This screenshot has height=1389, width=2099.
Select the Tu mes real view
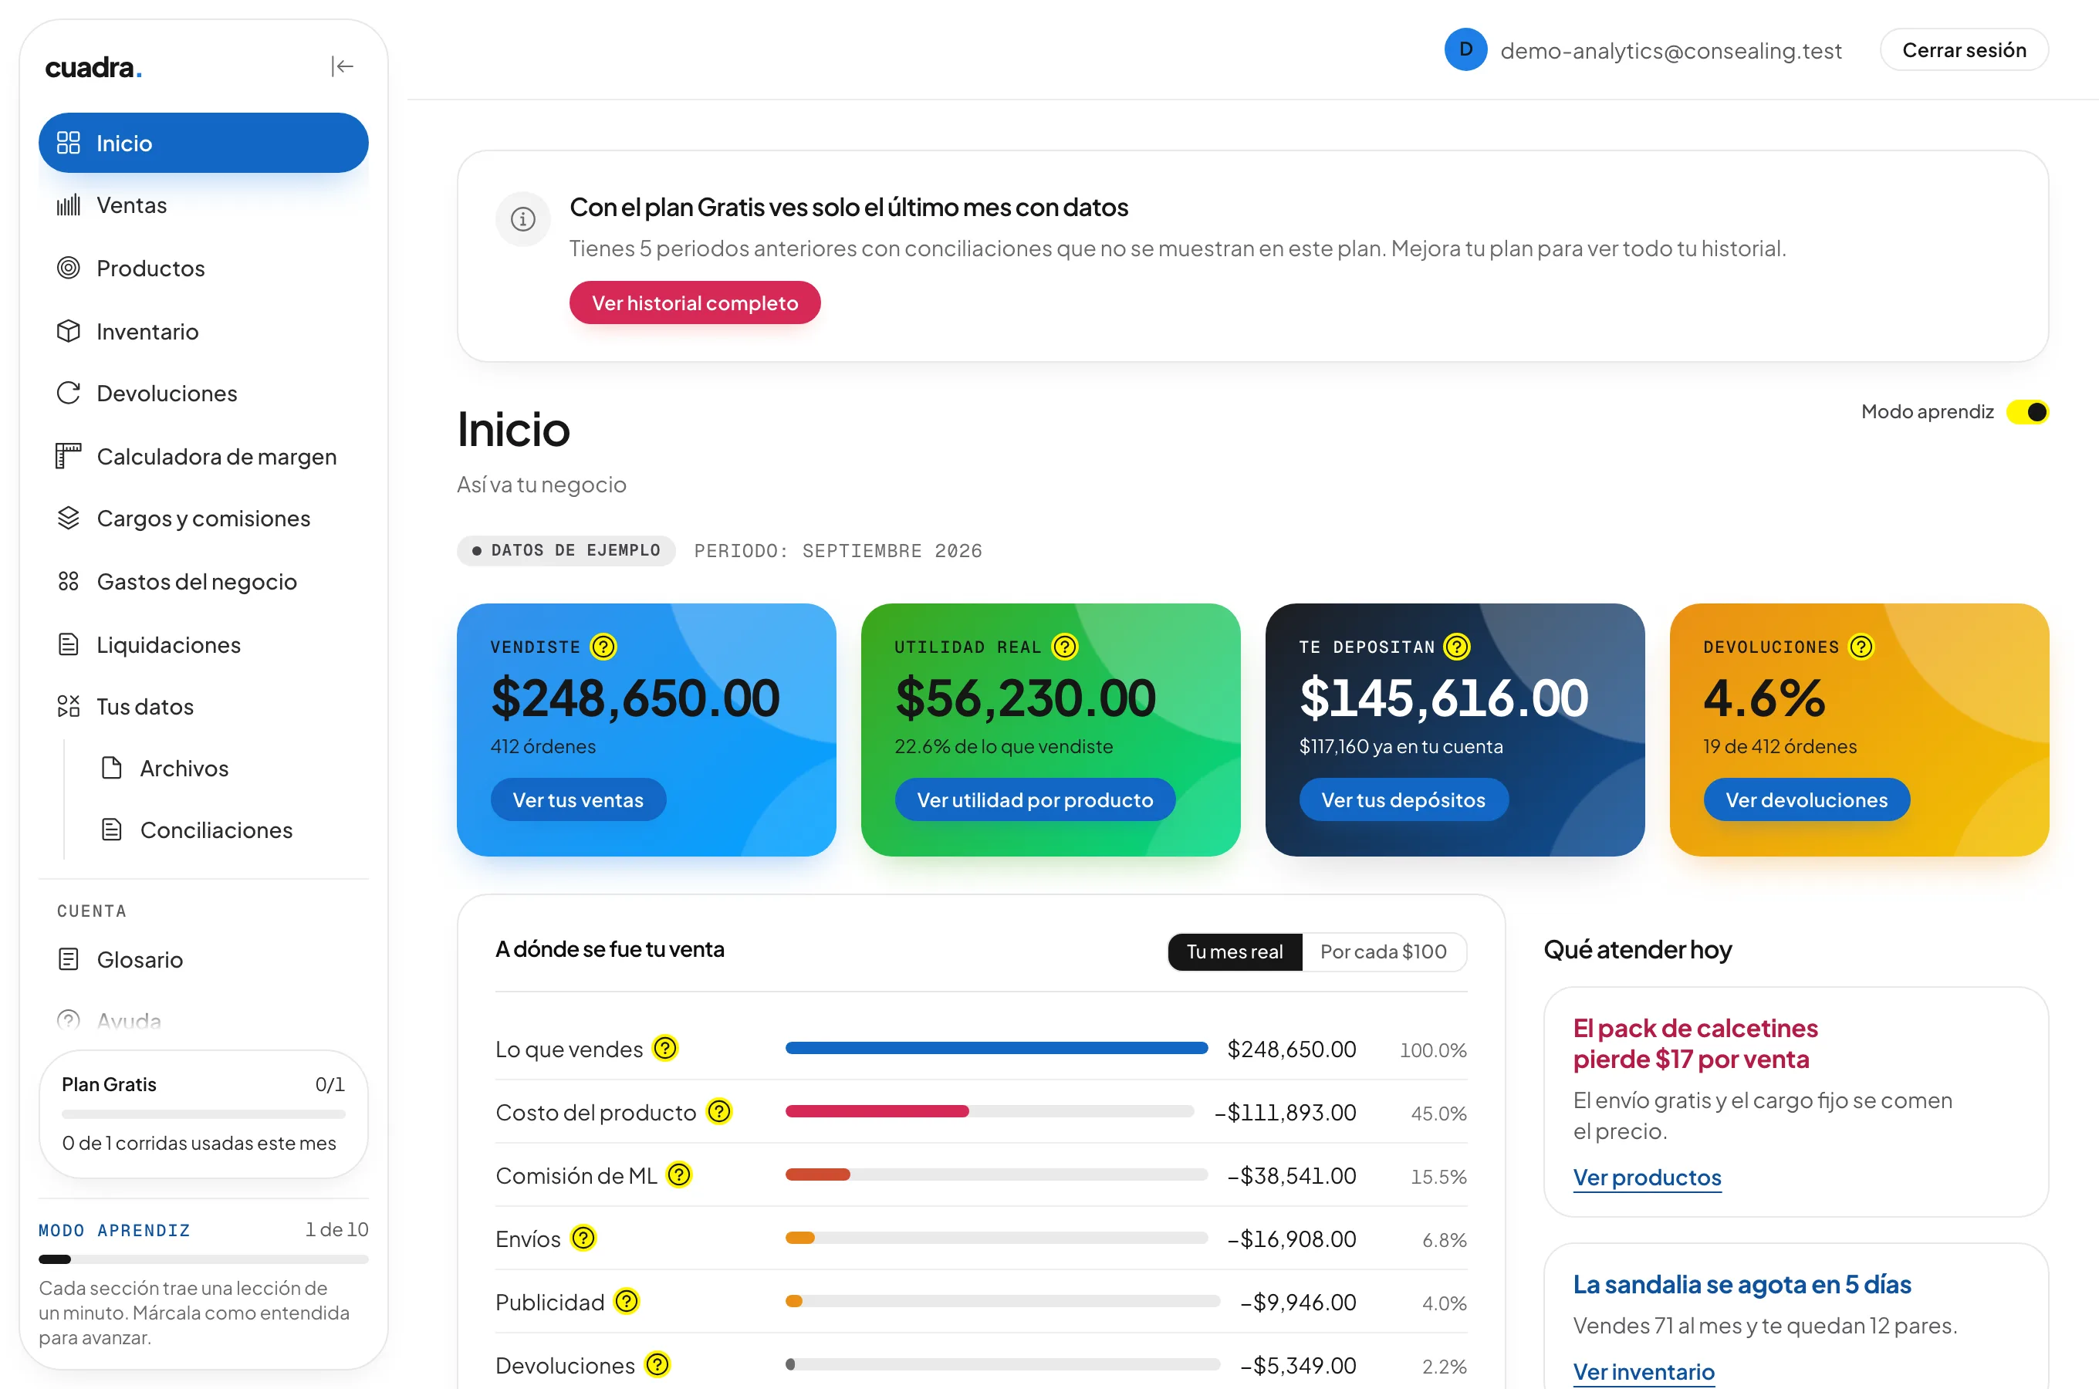point(1235,952)
